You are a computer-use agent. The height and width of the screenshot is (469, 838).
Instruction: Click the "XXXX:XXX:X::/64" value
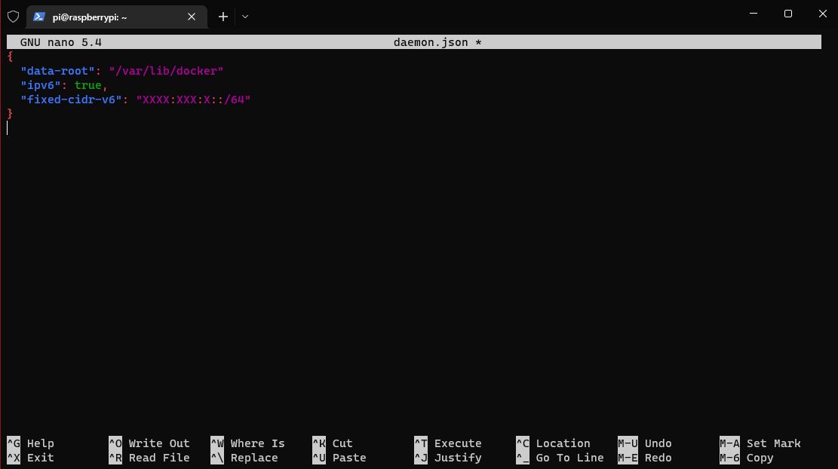pos(193,100)
